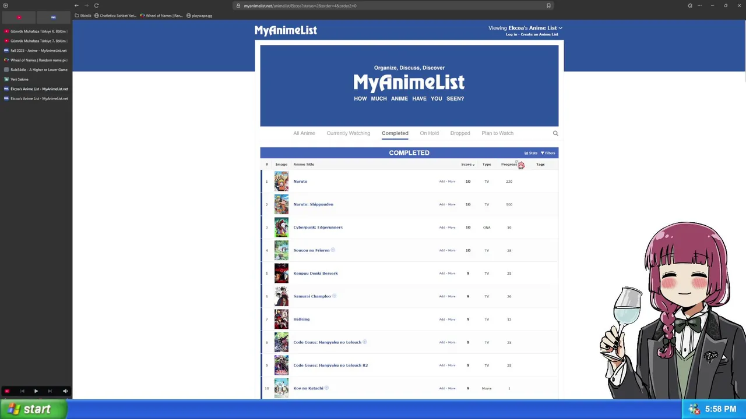This screenshot has width=746, height=419.
Task: Click the mini player YouTube icon
Action: 7,391
